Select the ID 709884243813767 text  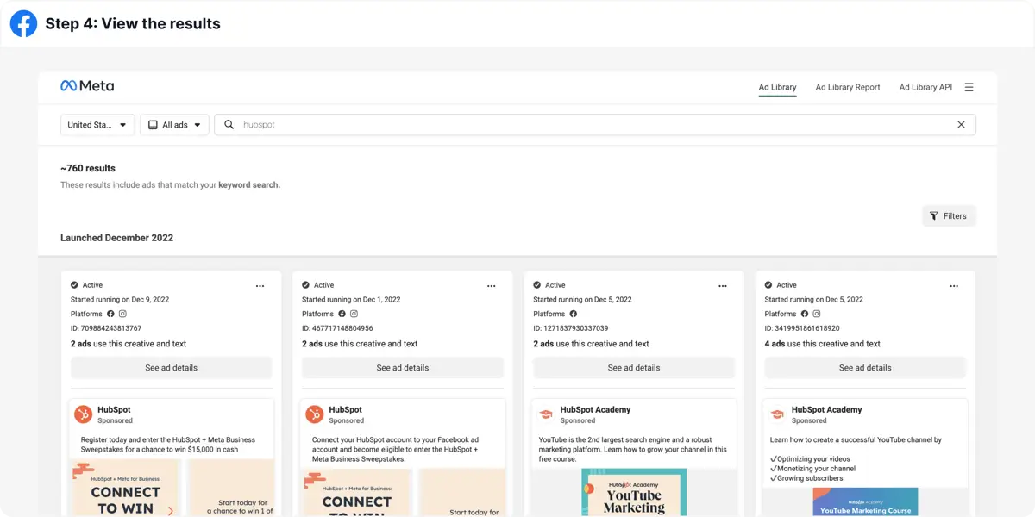[x=106, y=329]
